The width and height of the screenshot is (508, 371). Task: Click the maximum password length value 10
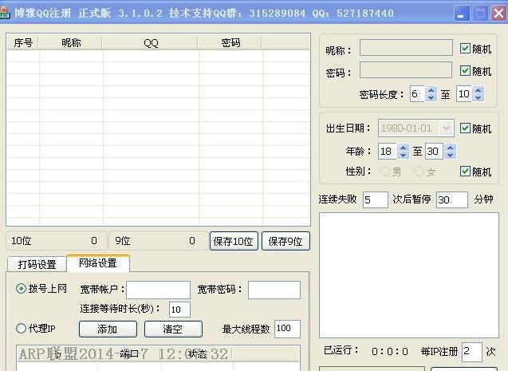(x=464, y=94)
